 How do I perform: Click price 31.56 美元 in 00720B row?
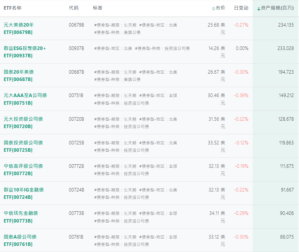(x=217, y=123)
